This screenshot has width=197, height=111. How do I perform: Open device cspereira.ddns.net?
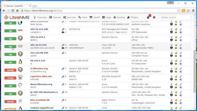41,76
